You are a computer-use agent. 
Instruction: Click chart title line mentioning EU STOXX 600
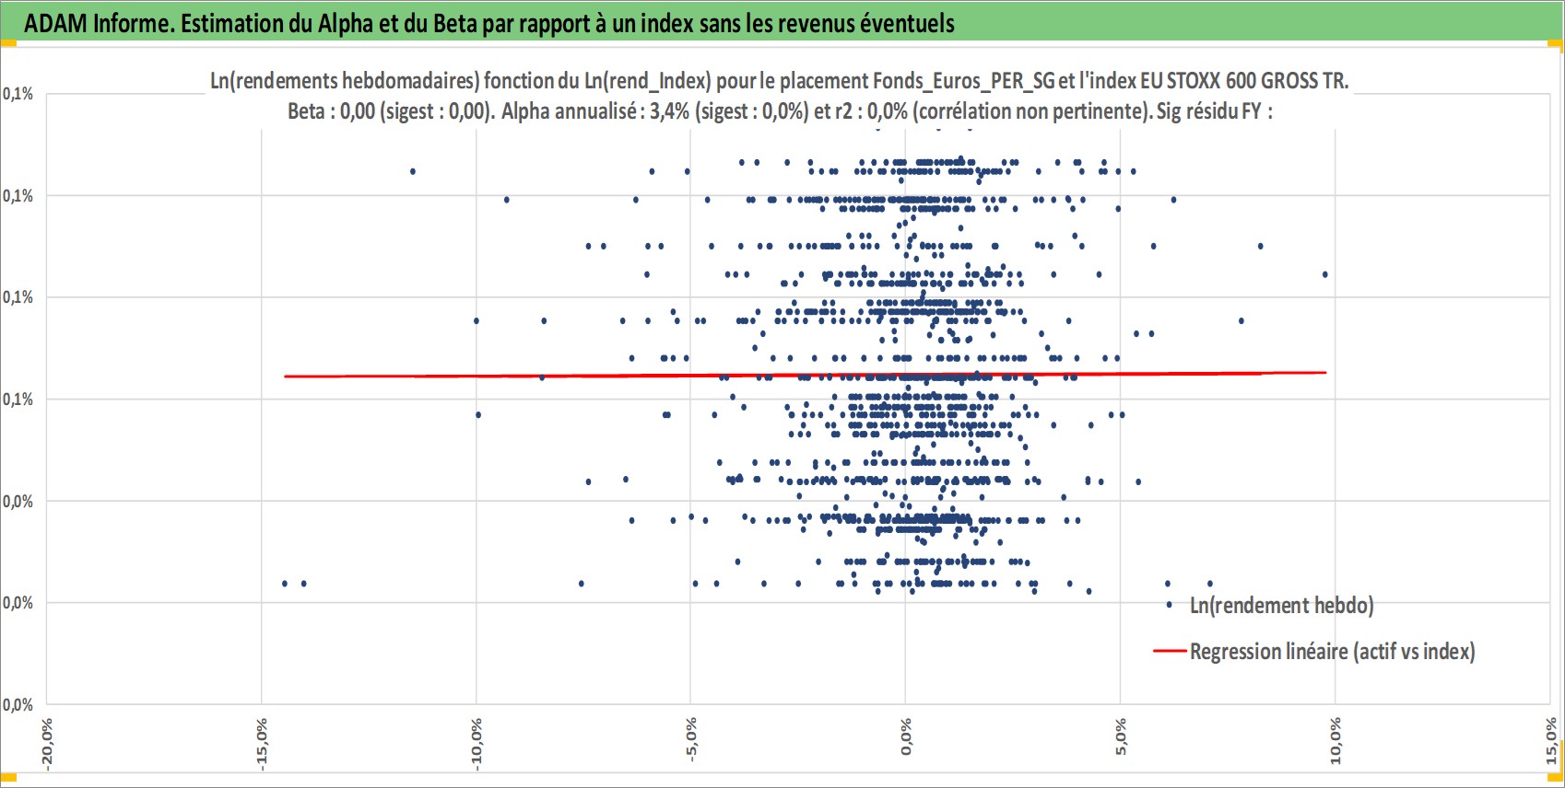[780, 81]
